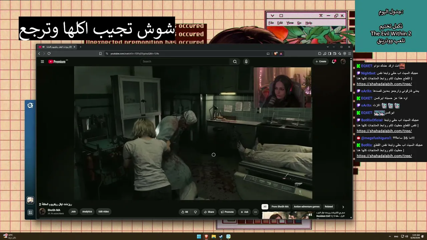This screenshot has height=240, width=427.
Task: Toggle the browser sidebar panel
Action: point(330,53)
